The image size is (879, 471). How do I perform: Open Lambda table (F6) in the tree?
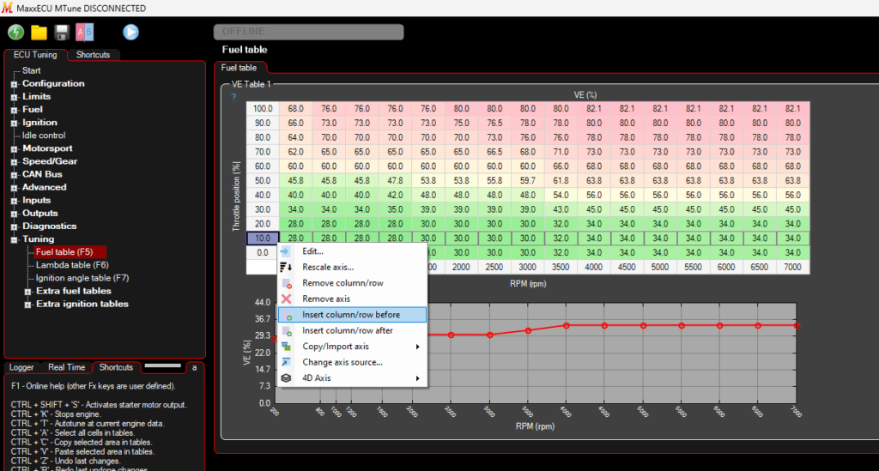point(72,265)
